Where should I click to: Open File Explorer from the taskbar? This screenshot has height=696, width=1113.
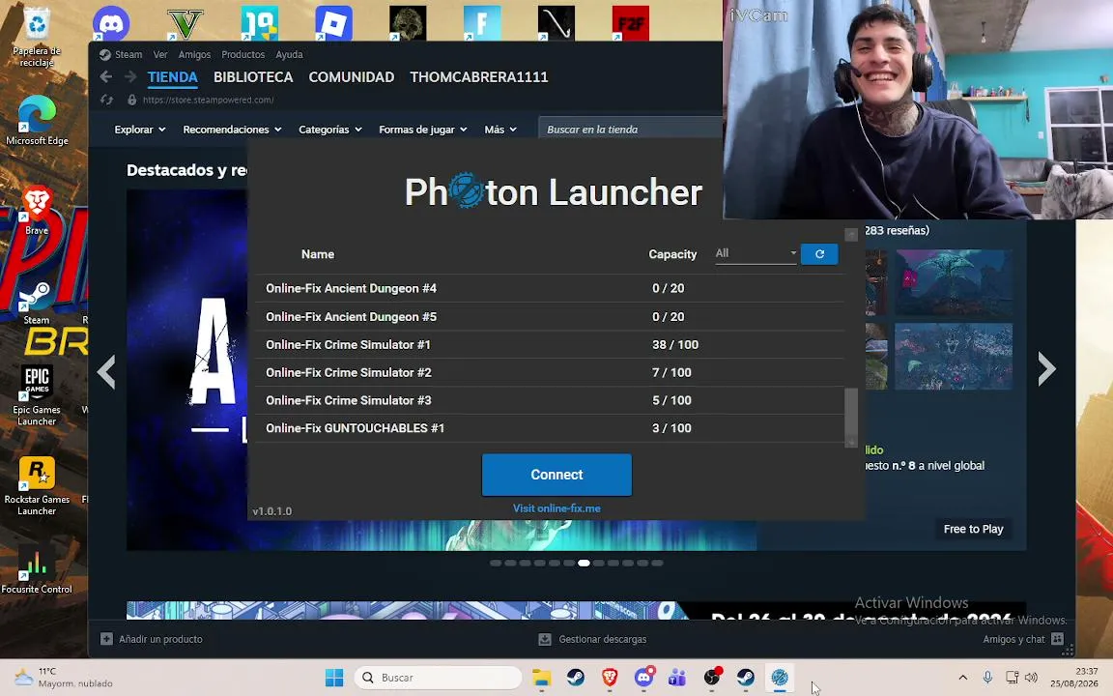542,678
